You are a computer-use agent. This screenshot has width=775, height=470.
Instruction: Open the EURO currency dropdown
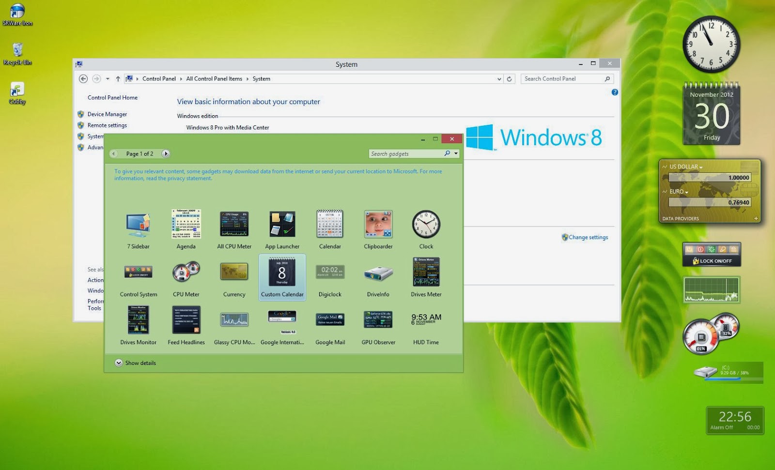tap(679, 192)
